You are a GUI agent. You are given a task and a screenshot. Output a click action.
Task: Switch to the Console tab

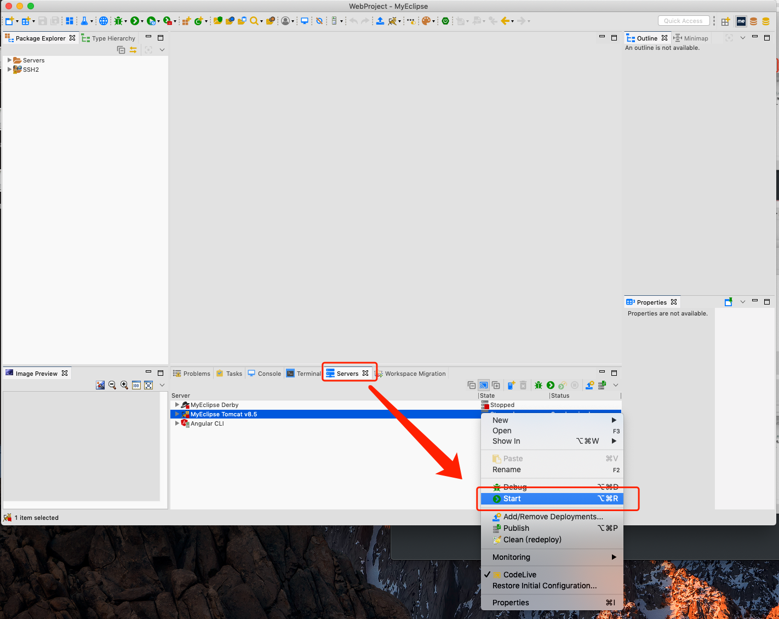(x=265, y=374)
